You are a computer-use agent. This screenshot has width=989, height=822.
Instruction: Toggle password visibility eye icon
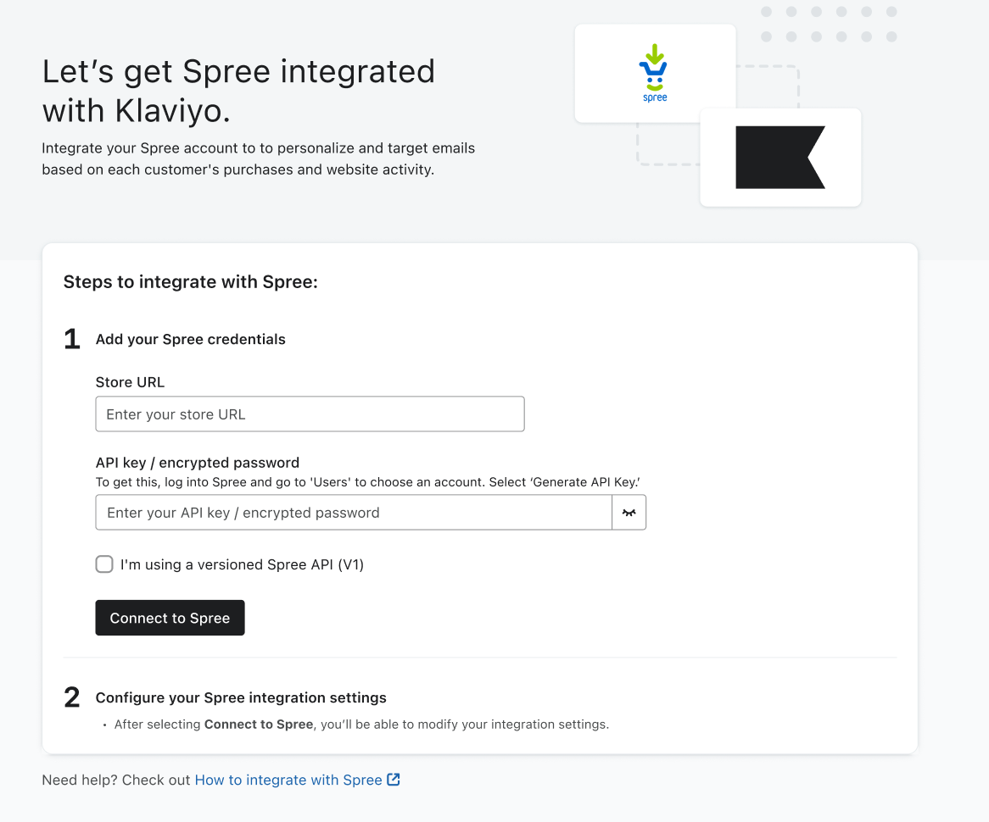coord(629,513)
